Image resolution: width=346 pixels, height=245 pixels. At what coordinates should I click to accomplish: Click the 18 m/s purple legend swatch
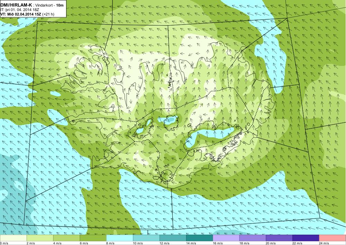tap(253, 238)
